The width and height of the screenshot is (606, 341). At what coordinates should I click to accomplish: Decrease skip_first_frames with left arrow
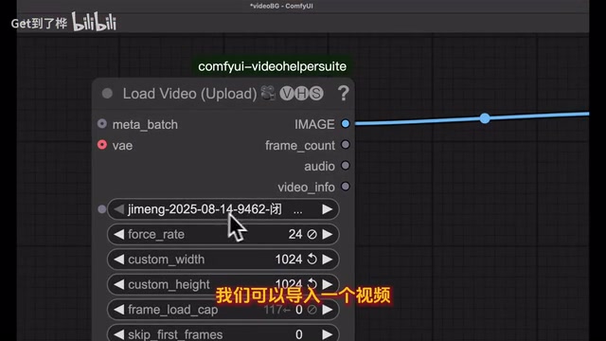pyautogui.click(x=119, y=334)
